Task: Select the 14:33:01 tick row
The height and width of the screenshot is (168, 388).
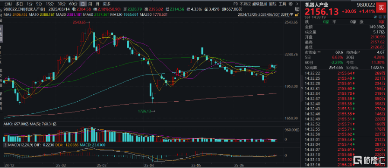Action: (345, 140)
